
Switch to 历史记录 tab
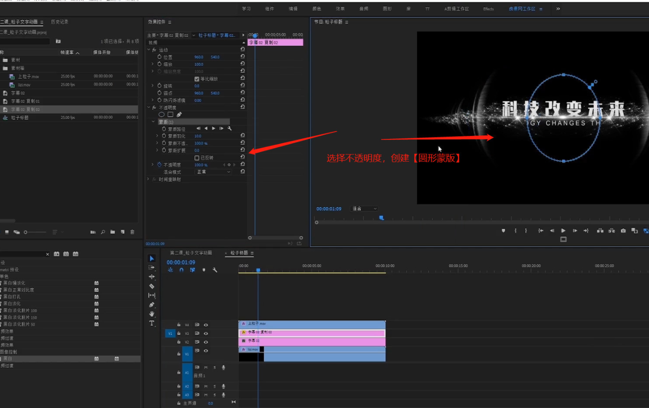[60, 22]
